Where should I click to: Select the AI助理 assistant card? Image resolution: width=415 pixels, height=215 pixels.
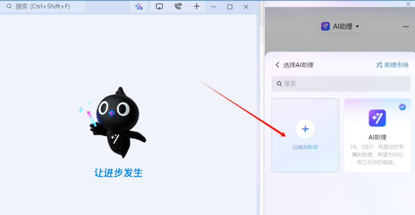(377, 135)
